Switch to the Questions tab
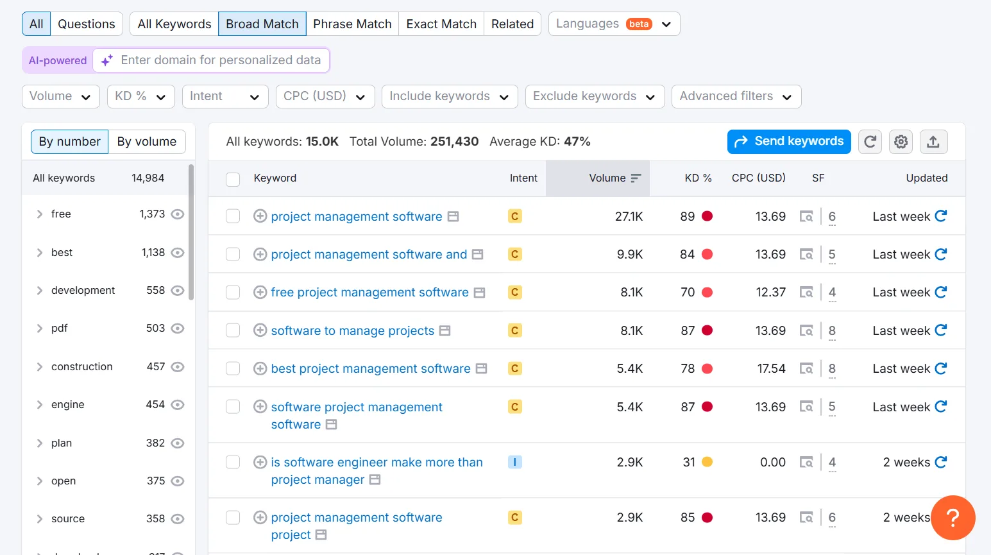The width and height of the screenshot is (991, 555). pos(87,24)
